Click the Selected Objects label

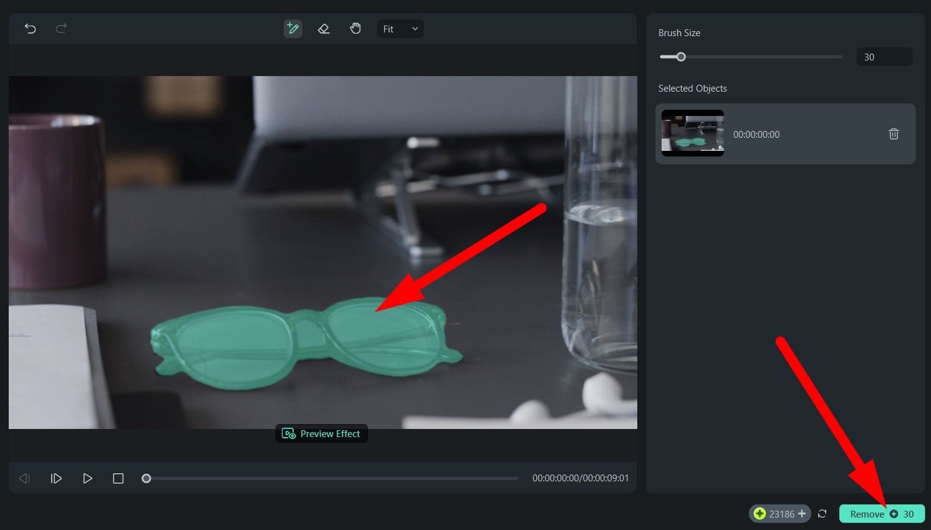pyautogui.click(x=693, y=89)
